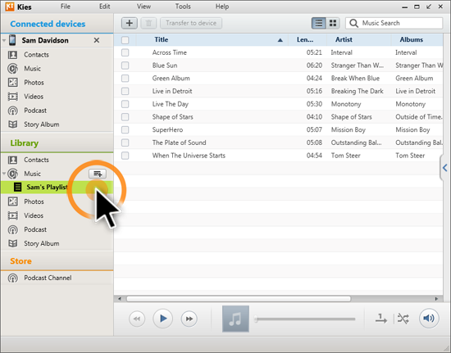Check the box for Shape of Stars
451x353 pixels.
coord(125,117)
